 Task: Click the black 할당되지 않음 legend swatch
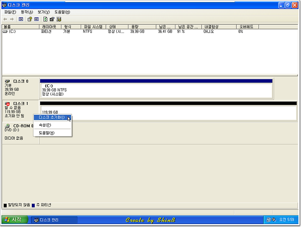[5, 205]
